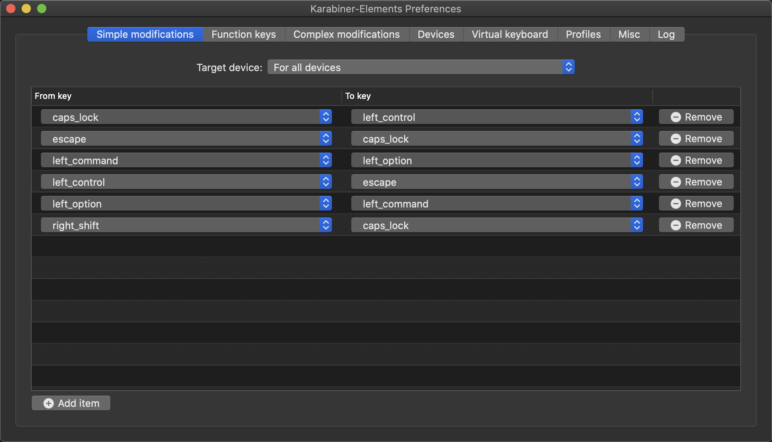
Task: Remove the right_shift to caps_lock mapping
Action: coord(696,225)
